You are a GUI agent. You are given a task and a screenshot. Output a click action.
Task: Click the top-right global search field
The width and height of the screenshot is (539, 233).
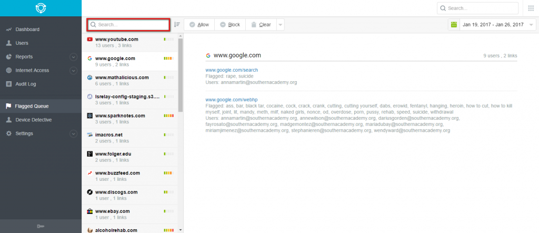(x=477, y=8)
